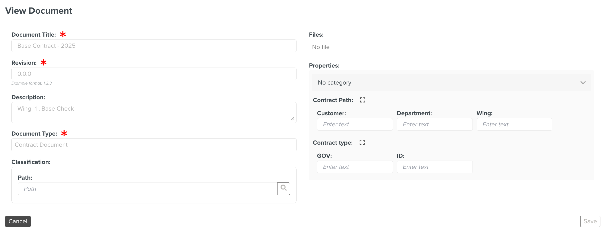Click the ID Enter text field
Viewport: 604px width, 232px height.
pos(434,167)
